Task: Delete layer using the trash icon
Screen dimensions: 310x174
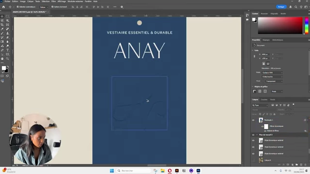Action: [x=306, y=164]
